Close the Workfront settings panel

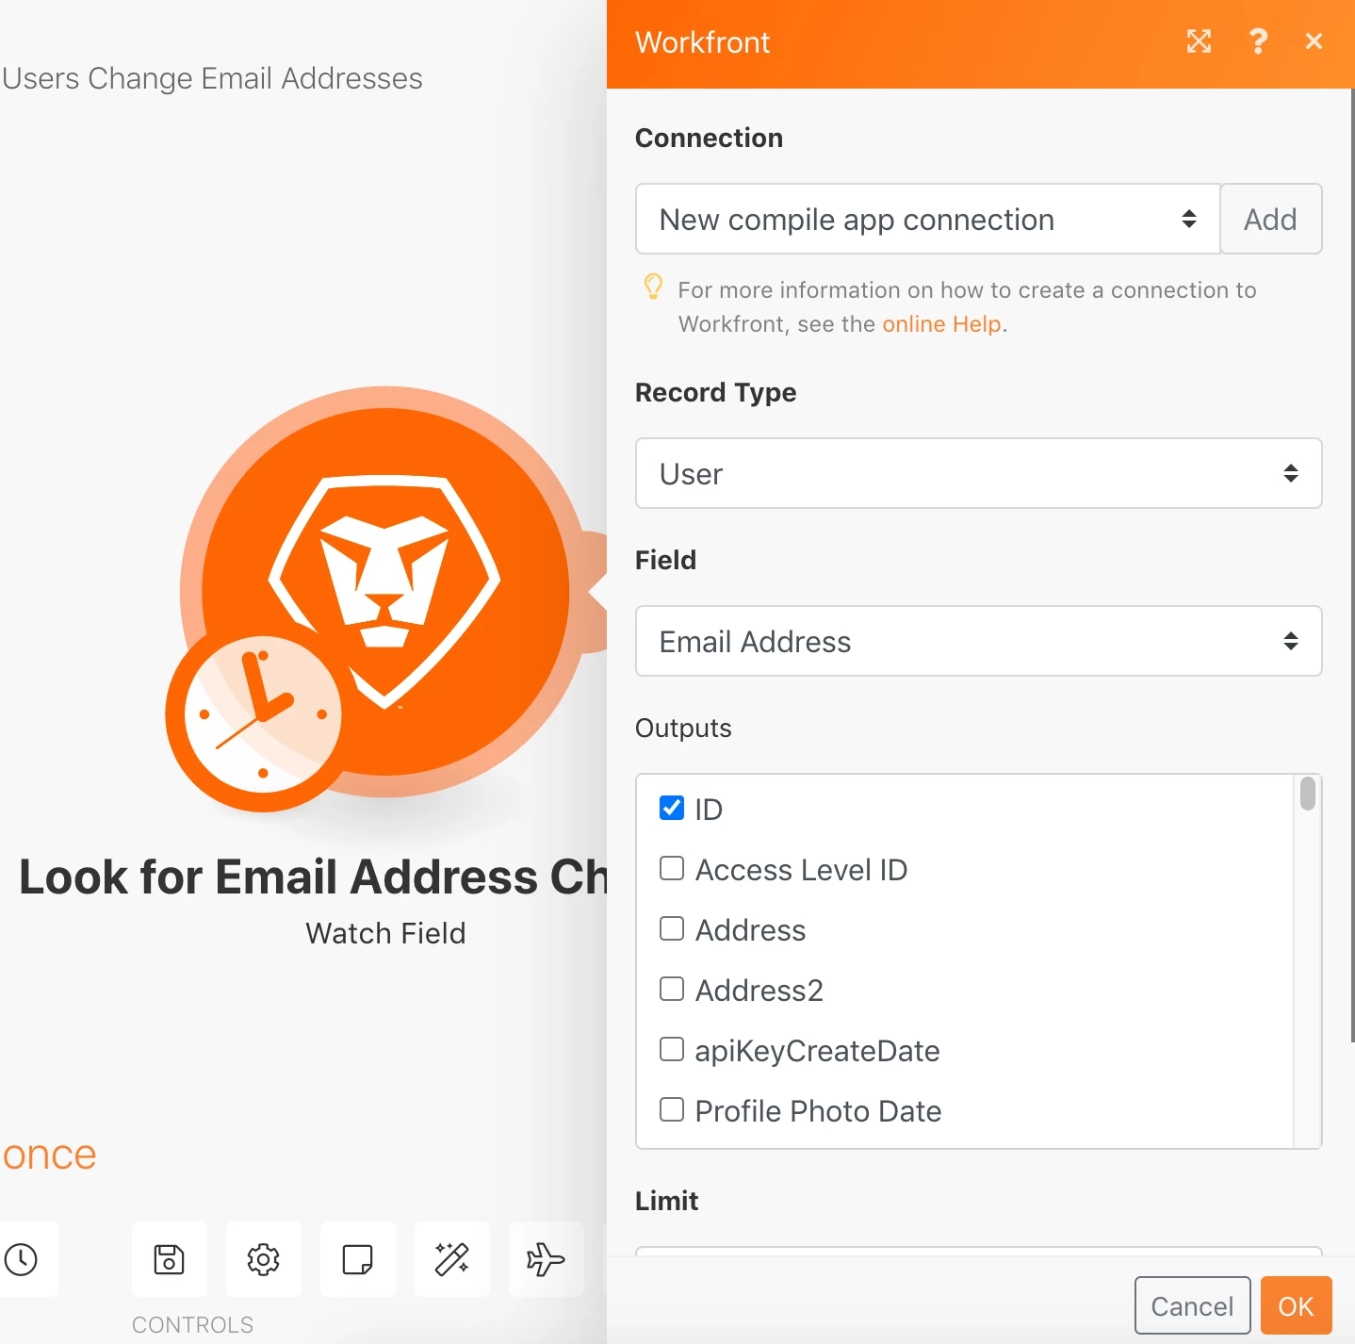[1314, 41]
